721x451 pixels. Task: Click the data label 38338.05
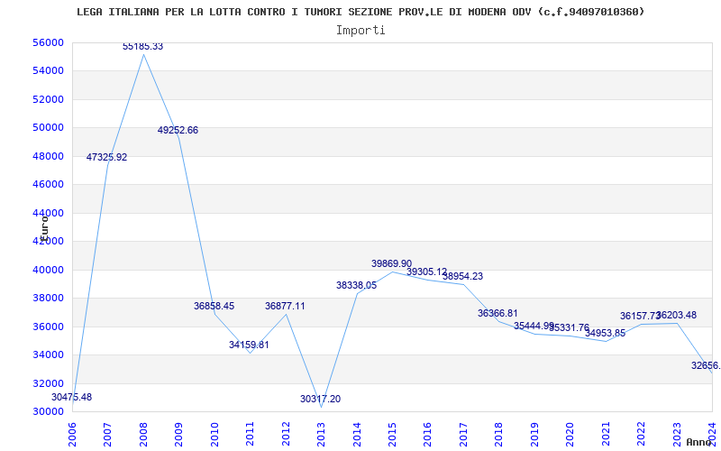[356, 285]
